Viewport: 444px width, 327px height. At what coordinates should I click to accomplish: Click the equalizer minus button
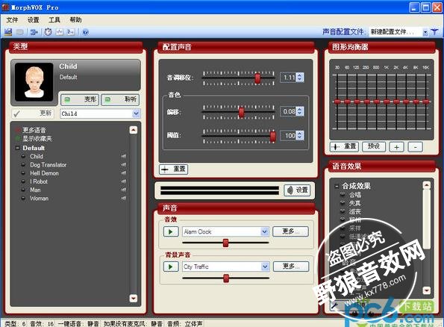coord(416,147)
